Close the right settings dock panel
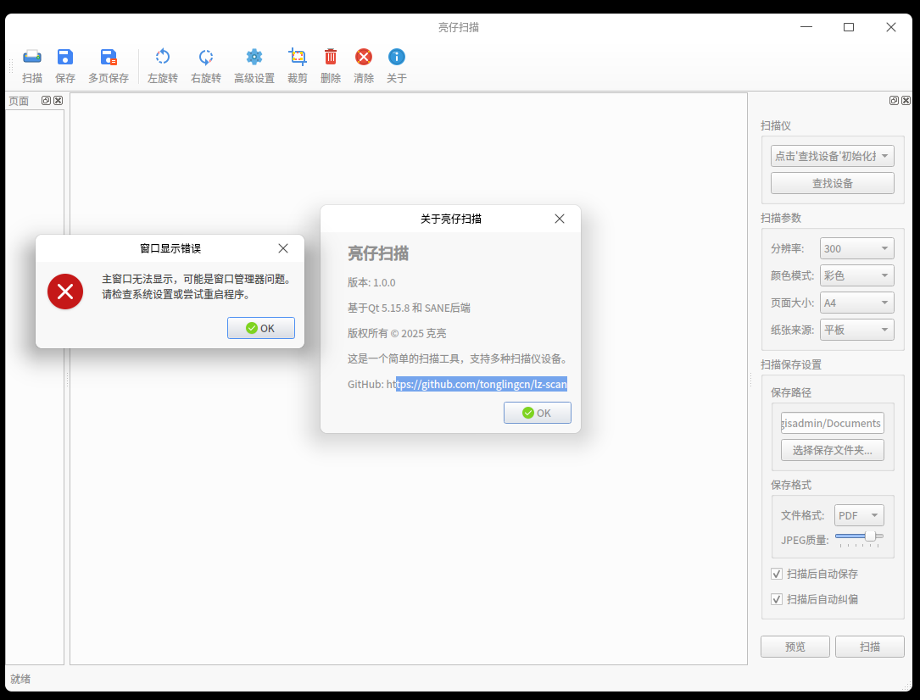Viewport: 920px width, 700px height. 906,100
